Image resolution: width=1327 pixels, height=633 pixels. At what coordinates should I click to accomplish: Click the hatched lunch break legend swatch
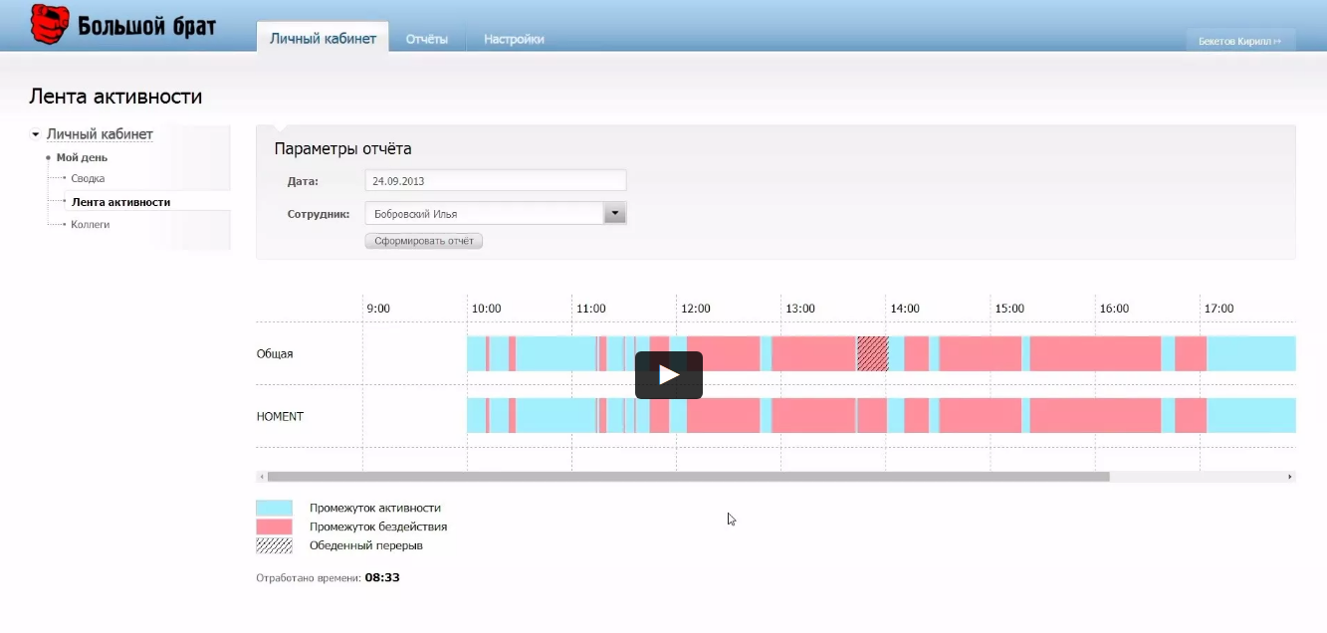click(x=274, y=545)
